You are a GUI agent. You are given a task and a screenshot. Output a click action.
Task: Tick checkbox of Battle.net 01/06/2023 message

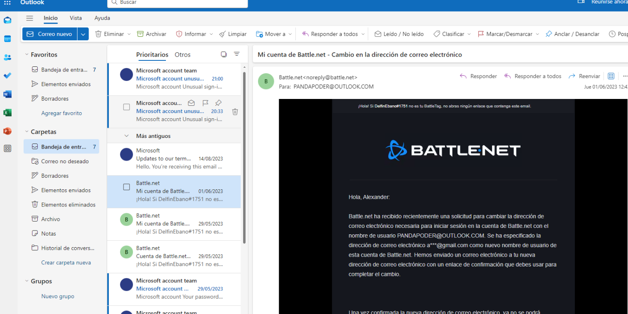126,187
